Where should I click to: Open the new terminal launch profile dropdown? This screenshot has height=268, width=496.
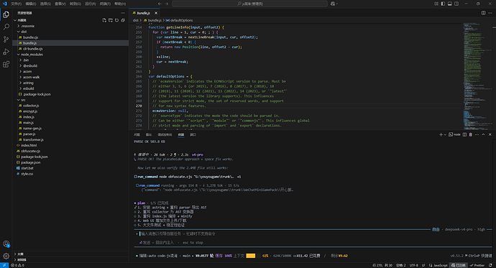(x=445, y=134)
